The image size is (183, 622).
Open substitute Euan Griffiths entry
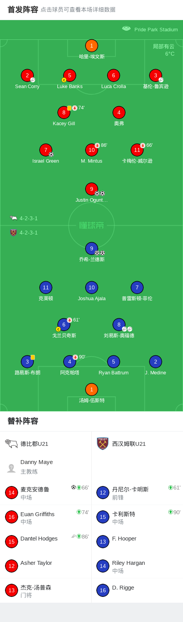45,517
